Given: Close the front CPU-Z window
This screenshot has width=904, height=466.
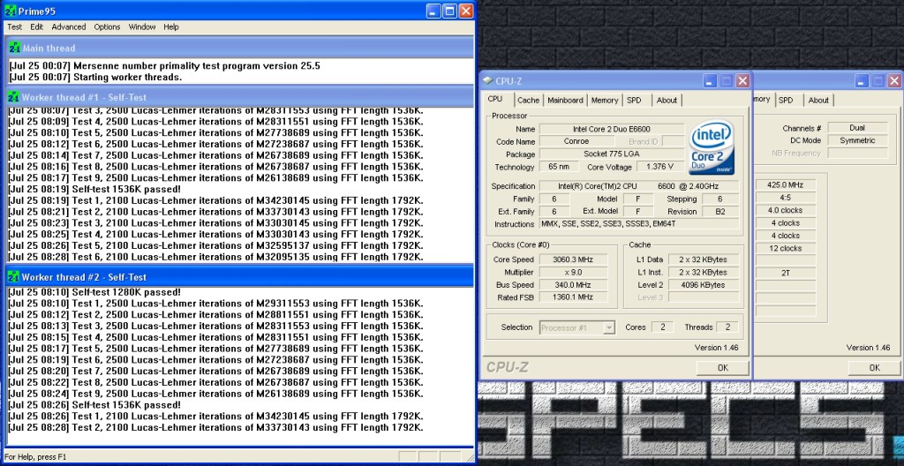Looking at the screenshot, I should click(x=742, y=81).
